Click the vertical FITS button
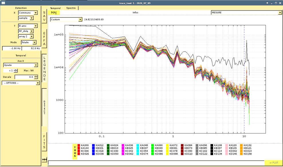The image size is (283, 167). point(44,142)
